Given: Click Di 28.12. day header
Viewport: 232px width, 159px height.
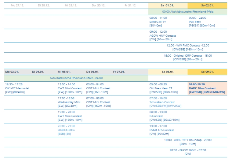Looking at the screenshot, I should [44, 6].
